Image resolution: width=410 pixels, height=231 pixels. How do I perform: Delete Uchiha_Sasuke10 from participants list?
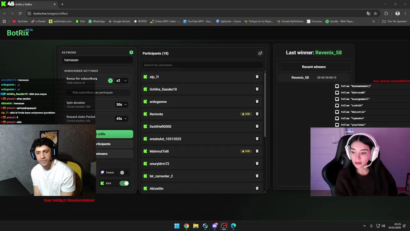pos(257,89)
